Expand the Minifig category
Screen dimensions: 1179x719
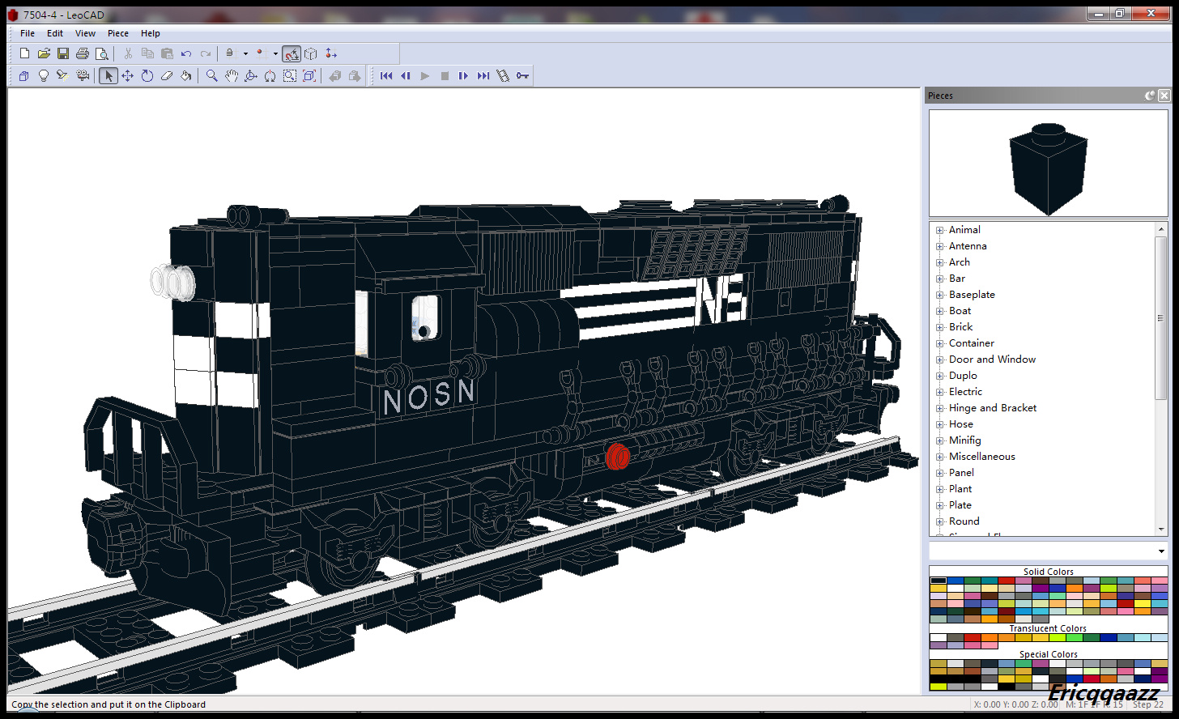pos(939,440)
